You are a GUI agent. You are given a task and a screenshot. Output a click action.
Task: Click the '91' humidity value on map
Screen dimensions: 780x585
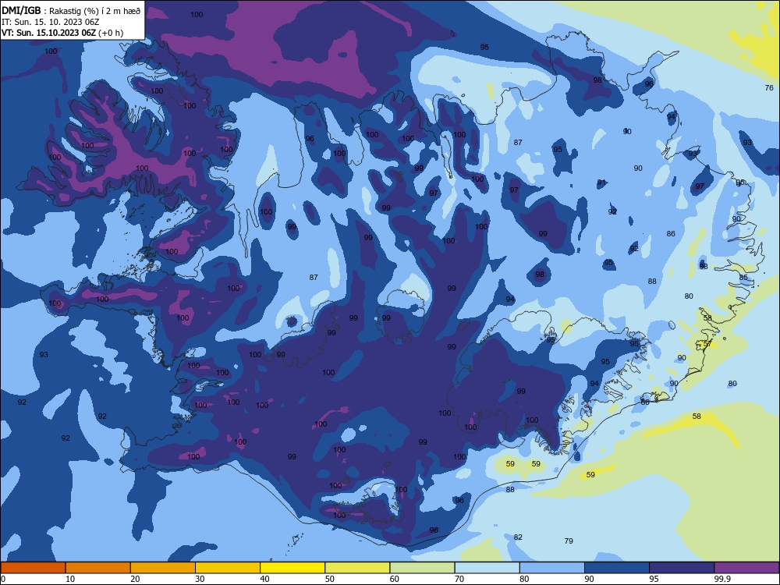601,183
